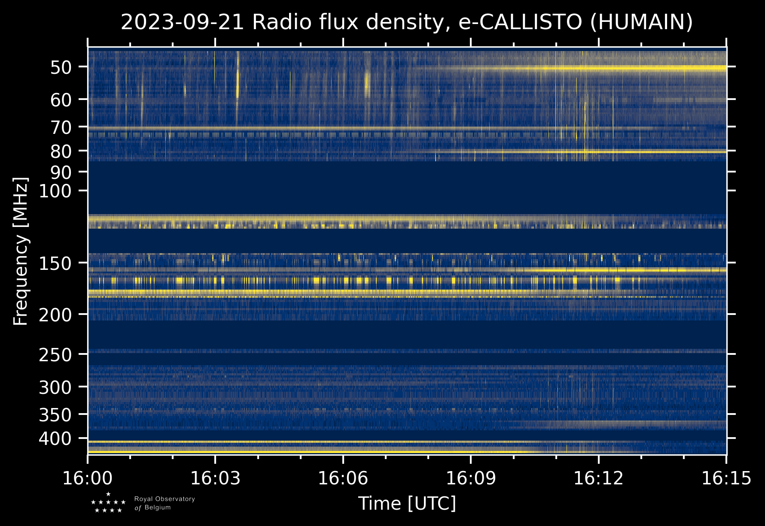Click the Frequency [MHz] axis label

(21, 252)
